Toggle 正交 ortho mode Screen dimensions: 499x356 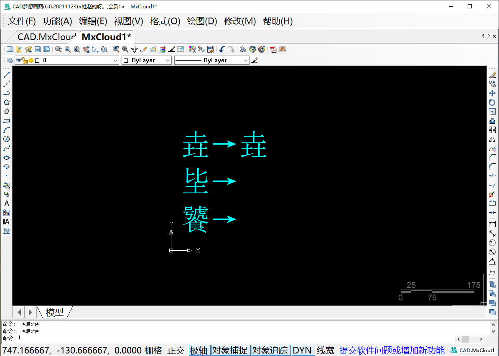[x=176, y=350]
